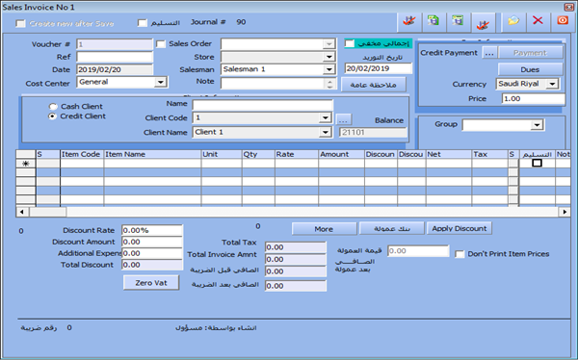
Task: Click the Total Invoice Amnt value field
Action: tap(296, 259)
